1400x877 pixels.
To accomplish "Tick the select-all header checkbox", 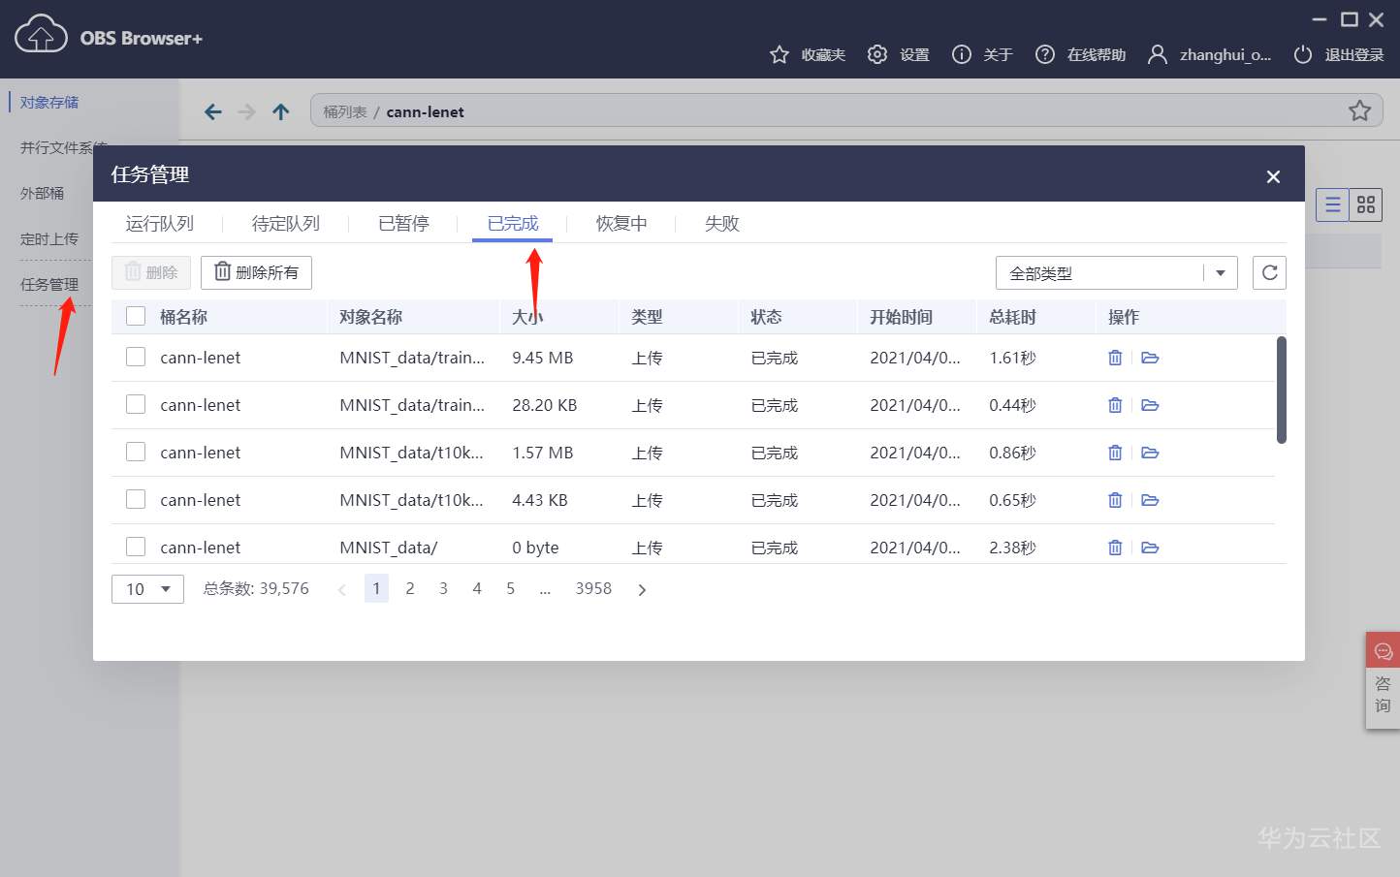I will [136, 316].
